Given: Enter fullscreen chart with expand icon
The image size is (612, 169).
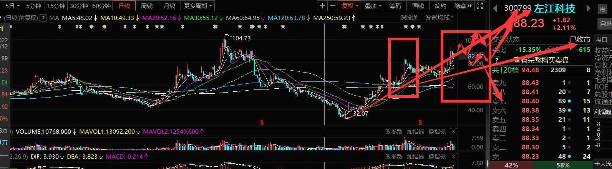Looking at the screenshot, I should pos(479,6).
